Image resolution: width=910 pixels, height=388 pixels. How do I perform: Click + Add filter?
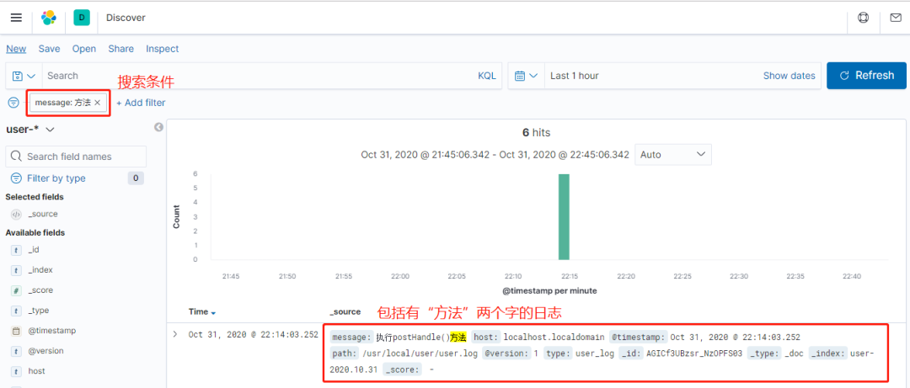click(x=141, y=103)
